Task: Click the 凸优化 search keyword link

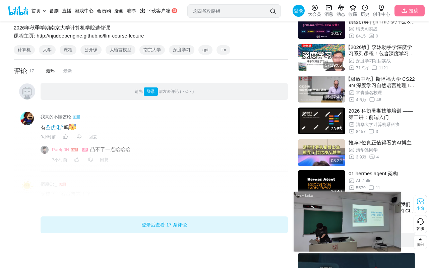Action: point(54,127)
